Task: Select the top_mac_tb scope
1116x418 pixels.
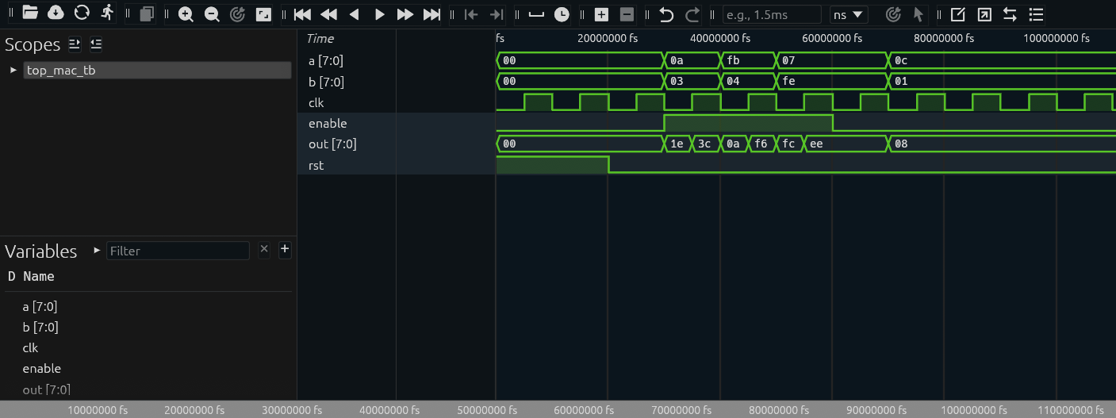Action: 157,70
